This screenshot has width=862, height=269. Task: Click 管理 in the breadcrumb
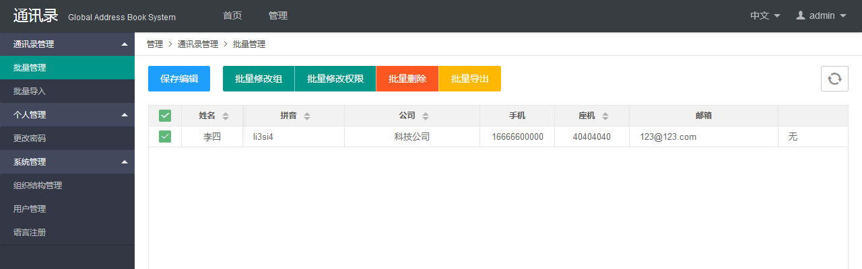point(155,44)
